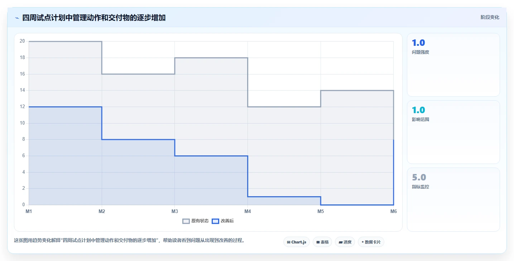Click the 12 y-axis label

(22, 107)
